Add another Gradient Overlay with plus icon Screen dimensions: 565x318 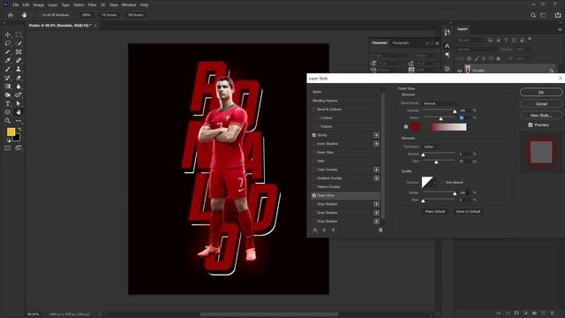pos(376,178)
